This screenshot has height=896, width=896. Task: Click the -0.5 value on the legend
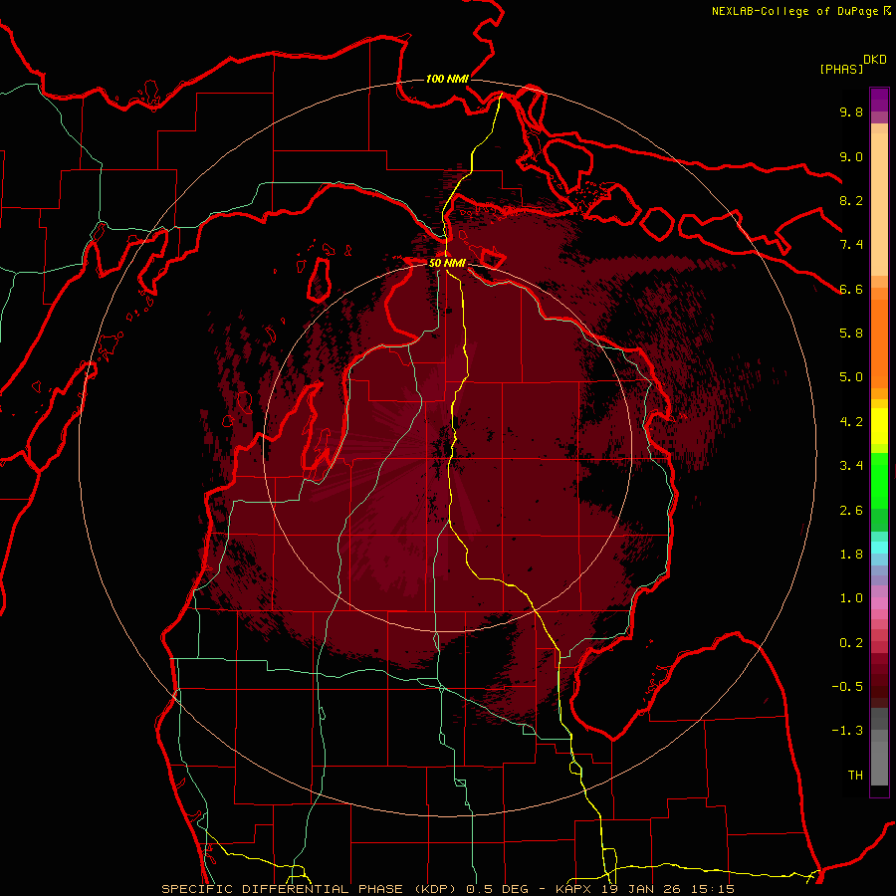tap(847, 687)
